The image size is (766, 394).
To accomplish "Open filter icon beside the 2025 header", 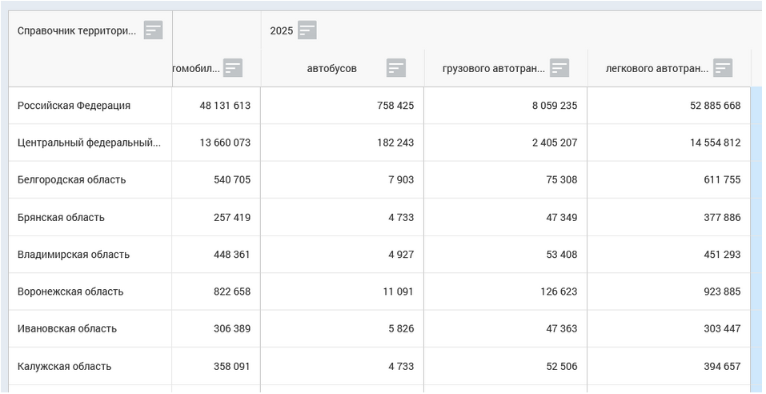I will (x=307, y=30).
